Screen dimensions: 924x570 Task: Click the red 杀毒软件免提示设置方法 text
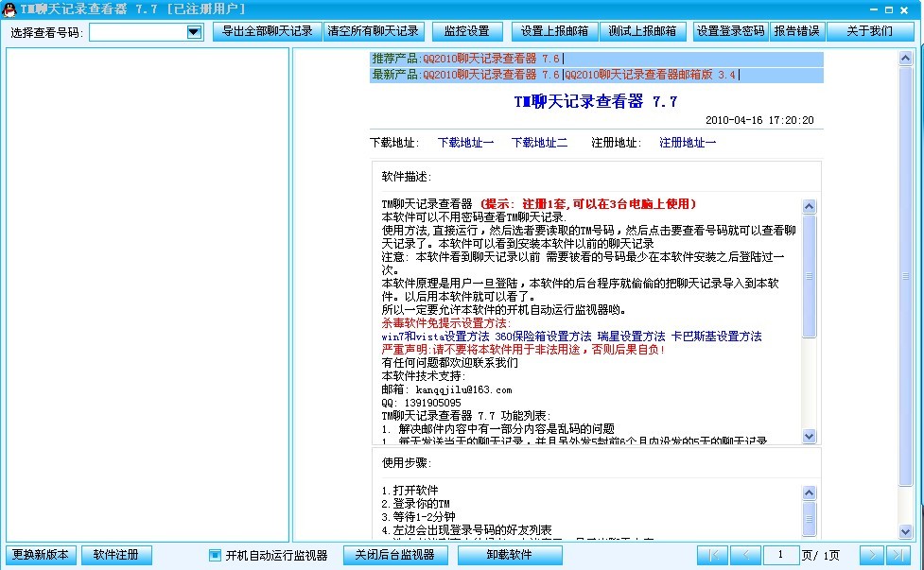(x=446, y=322)
